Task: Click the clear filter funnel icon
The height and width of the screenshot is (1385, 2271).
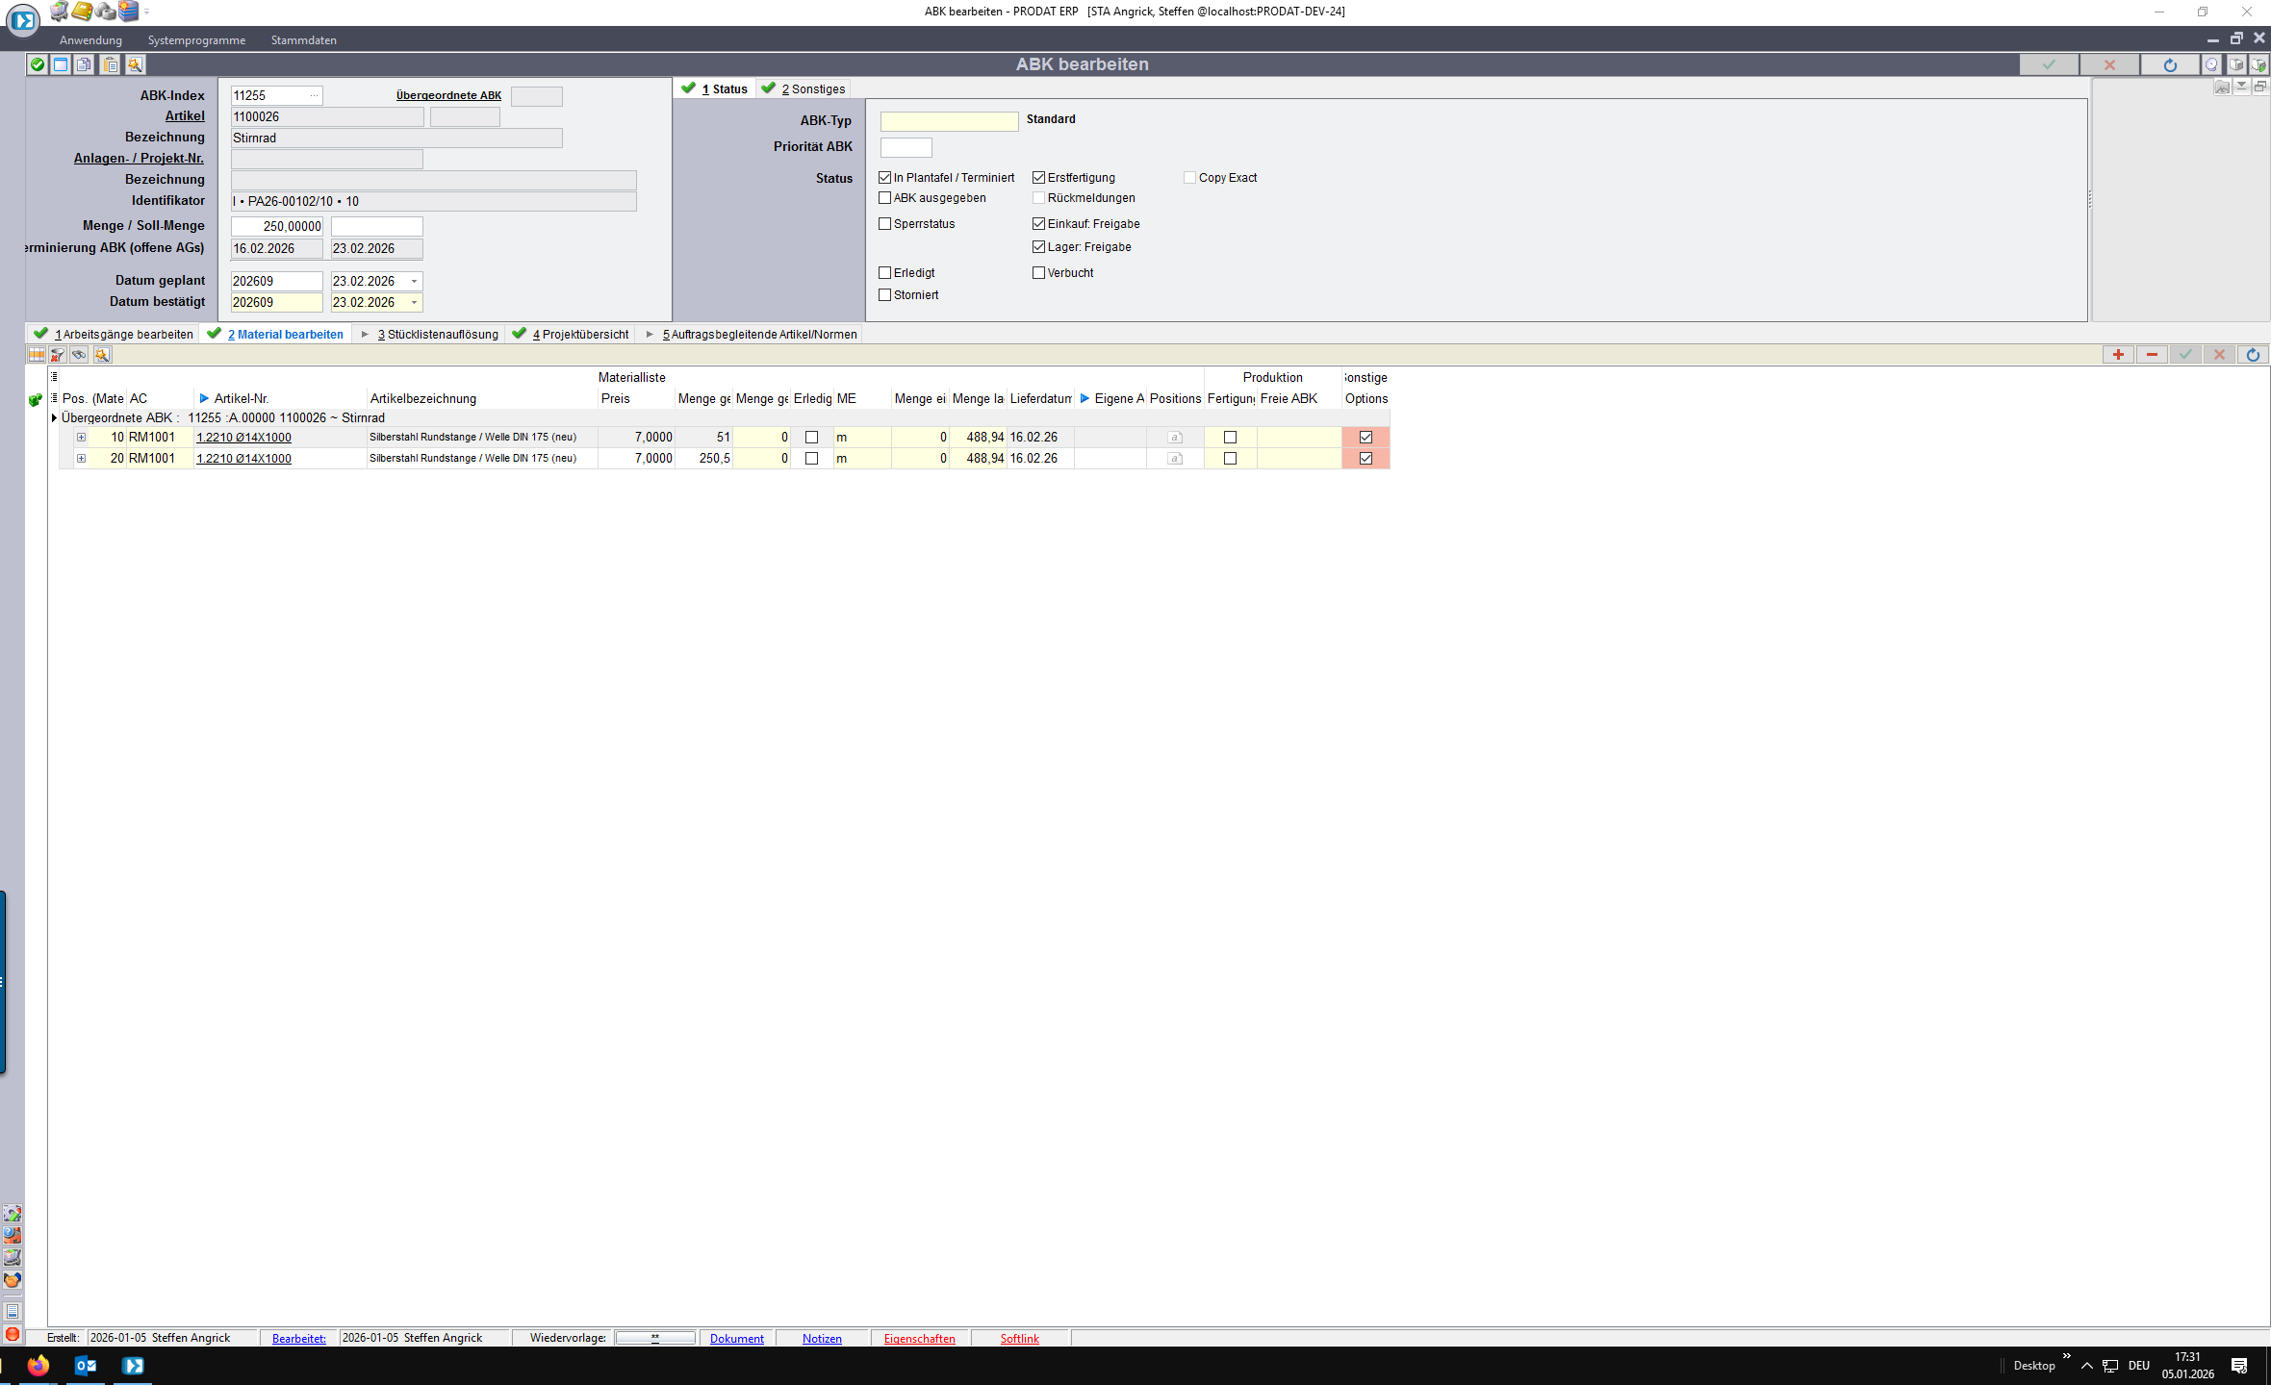Action: click(x=58, y=355)
